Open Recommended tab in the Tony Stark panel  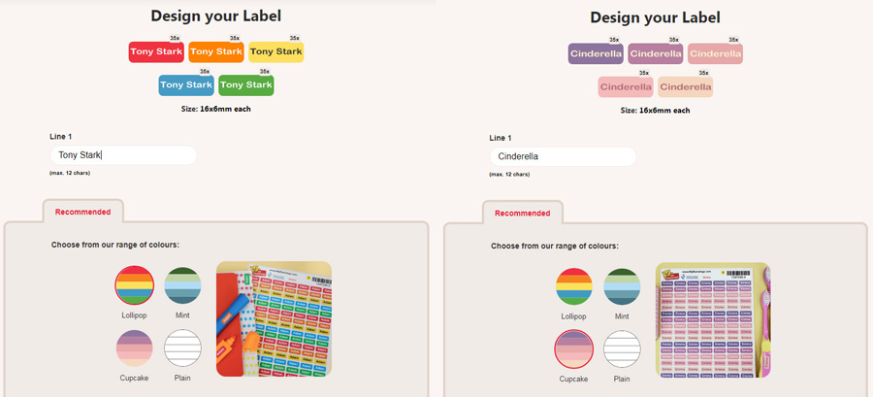pyautogui.click(x=82, y=212)
